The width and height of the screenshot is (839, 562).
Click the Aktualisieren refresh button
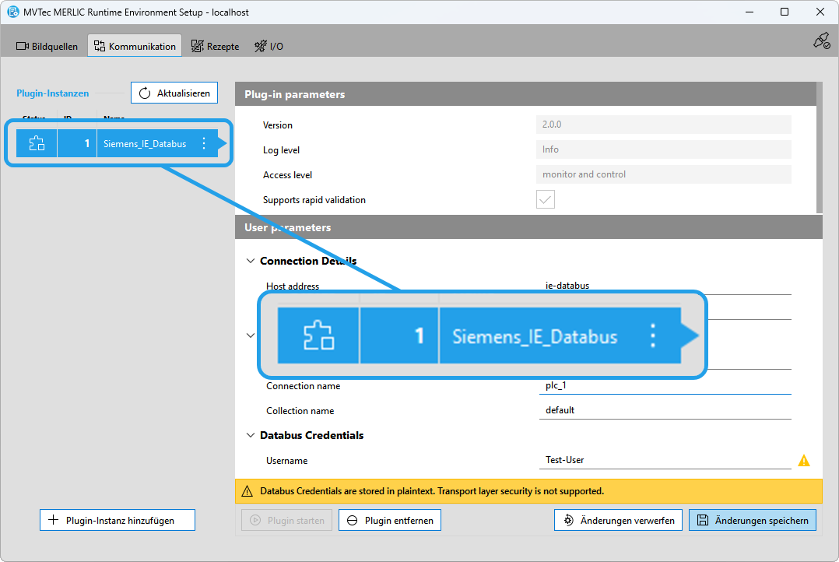[174, 93]
